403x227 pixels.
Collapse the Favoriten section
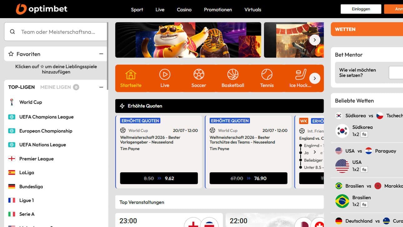point(101,54)
